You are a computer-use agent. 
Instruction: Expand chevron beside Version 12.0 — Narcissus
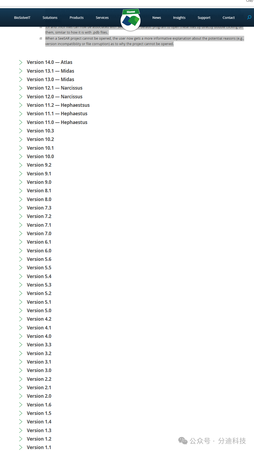(21, 97)
